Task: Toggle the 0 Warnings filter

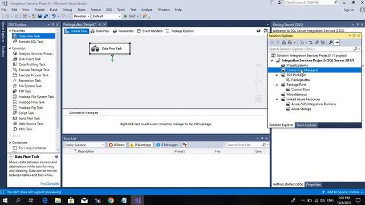Action: point(141,145)
